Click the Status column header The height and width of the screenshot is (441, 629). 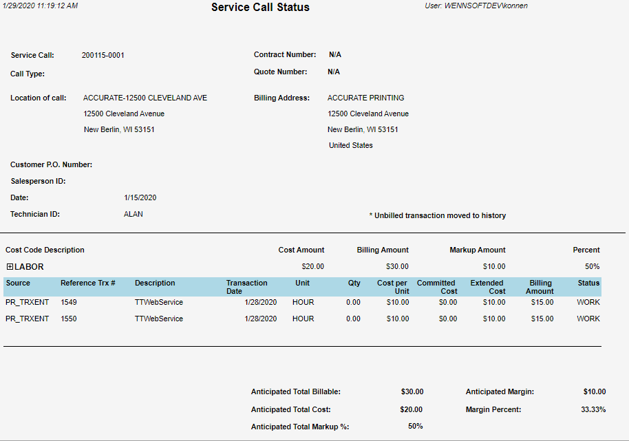(x=588, y=283)
